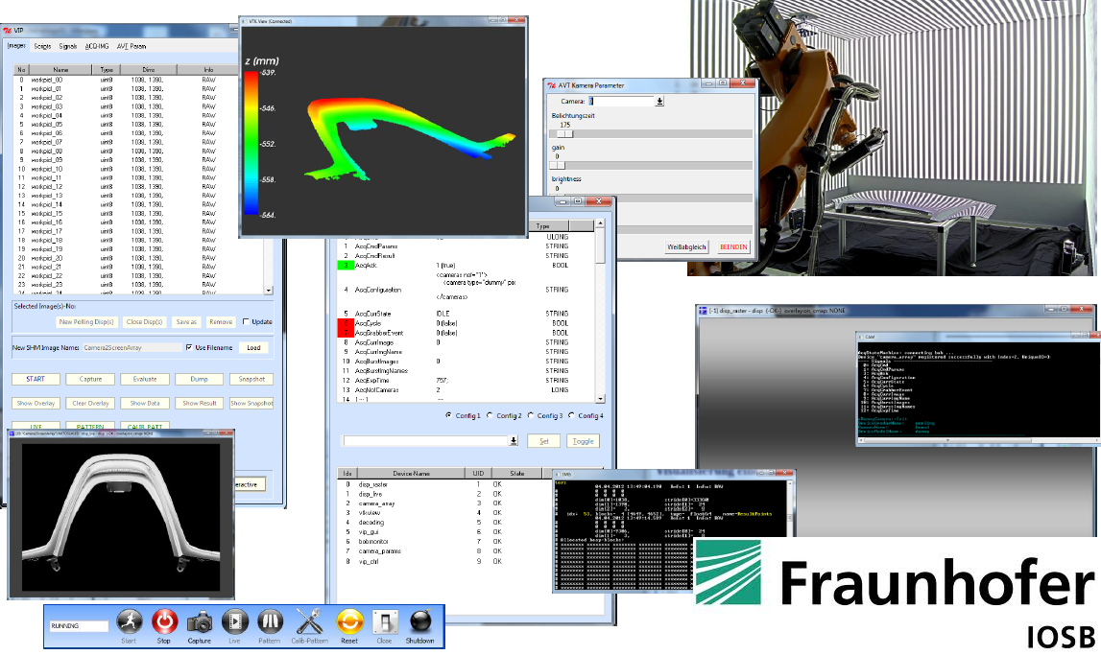Screen dimensions: 1101x655
Task: Click the Calib-Pattern tools icon
Action: click(x=309, y=621)
